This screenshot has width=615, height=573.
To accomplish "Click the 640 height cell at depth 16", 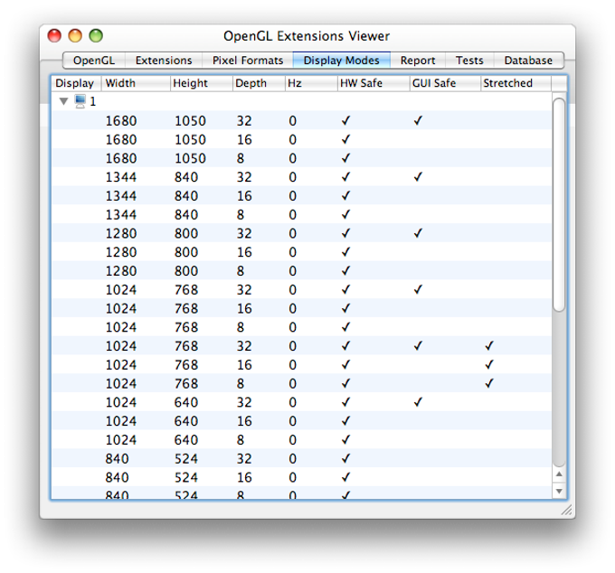I will pyautogui.click(x=186, y=421).
